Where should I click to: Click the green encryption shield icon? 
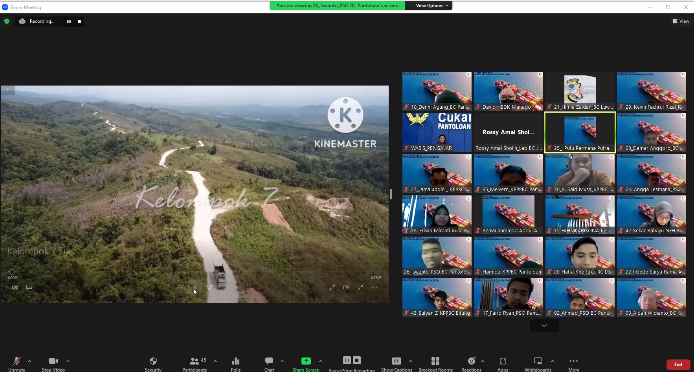pyautogui.click(x=7, y=21)
